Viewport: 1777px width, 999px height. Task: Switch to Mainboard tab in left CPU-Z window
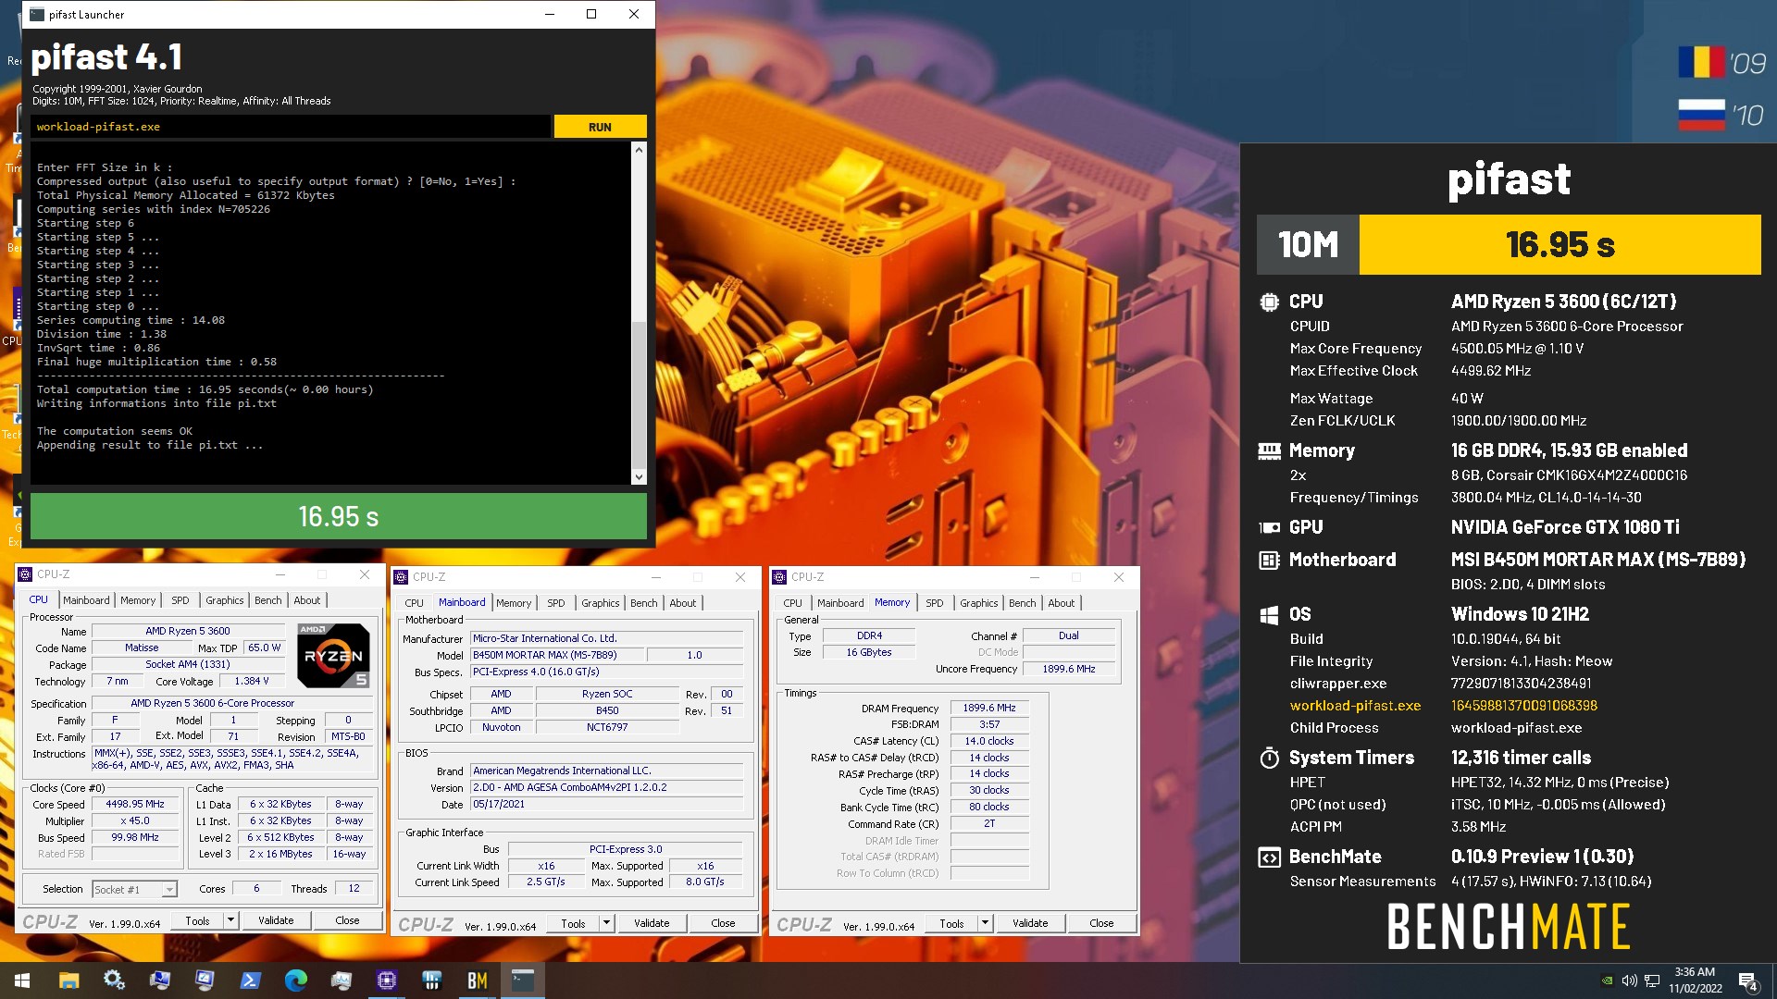(x=86, y=600)
